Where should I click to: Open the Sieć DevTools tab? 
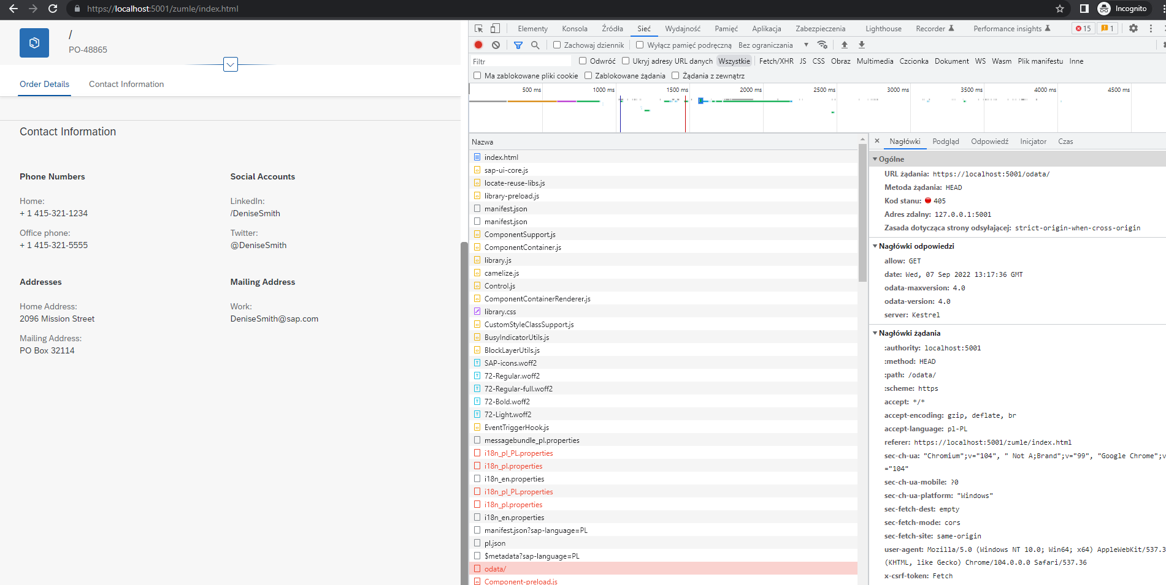click(644, 29)
